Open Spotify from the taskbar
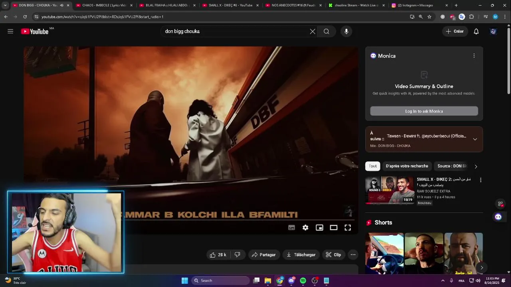The height and width of the screenshot is (287, 511). tap(303, 281)
